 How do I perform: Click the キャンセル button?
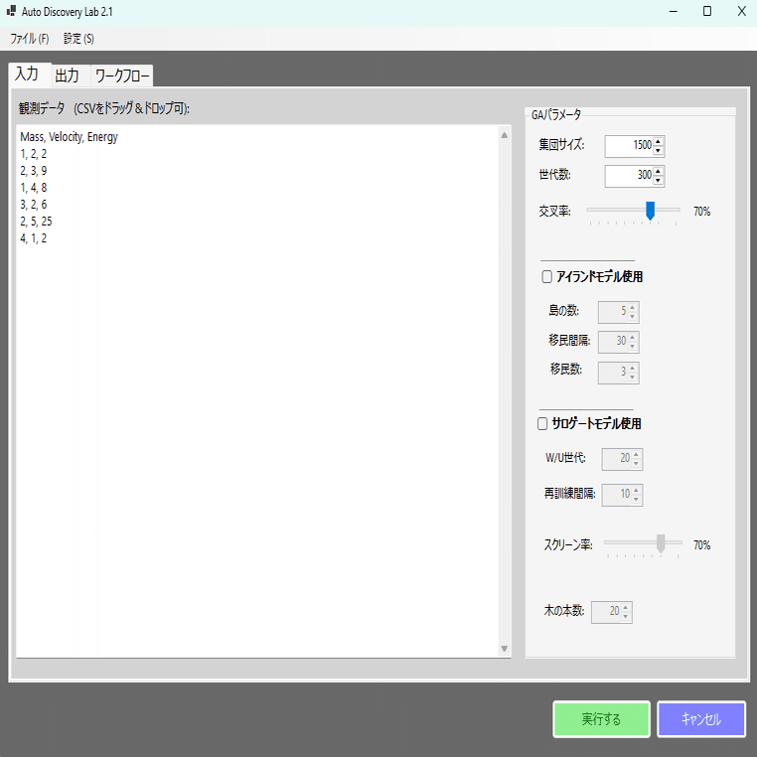point(701,719)
